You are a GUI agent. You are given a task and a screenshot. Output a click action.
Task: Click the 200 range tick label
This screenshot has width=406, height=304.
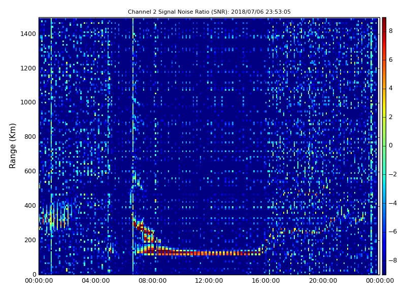(30, 240)
